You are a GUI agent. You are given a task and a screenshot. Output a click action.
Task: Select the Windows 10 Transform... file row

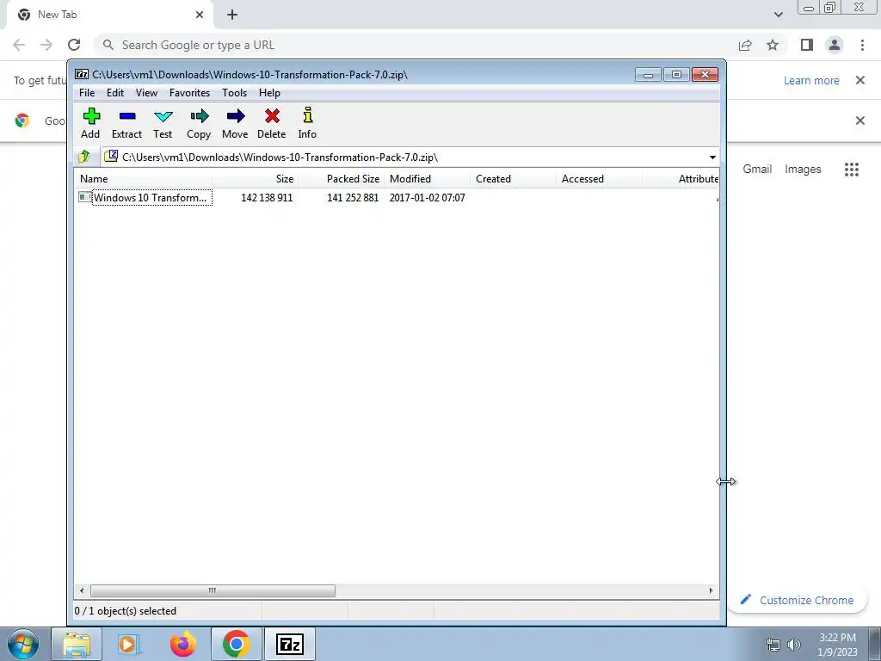point(396,197)
